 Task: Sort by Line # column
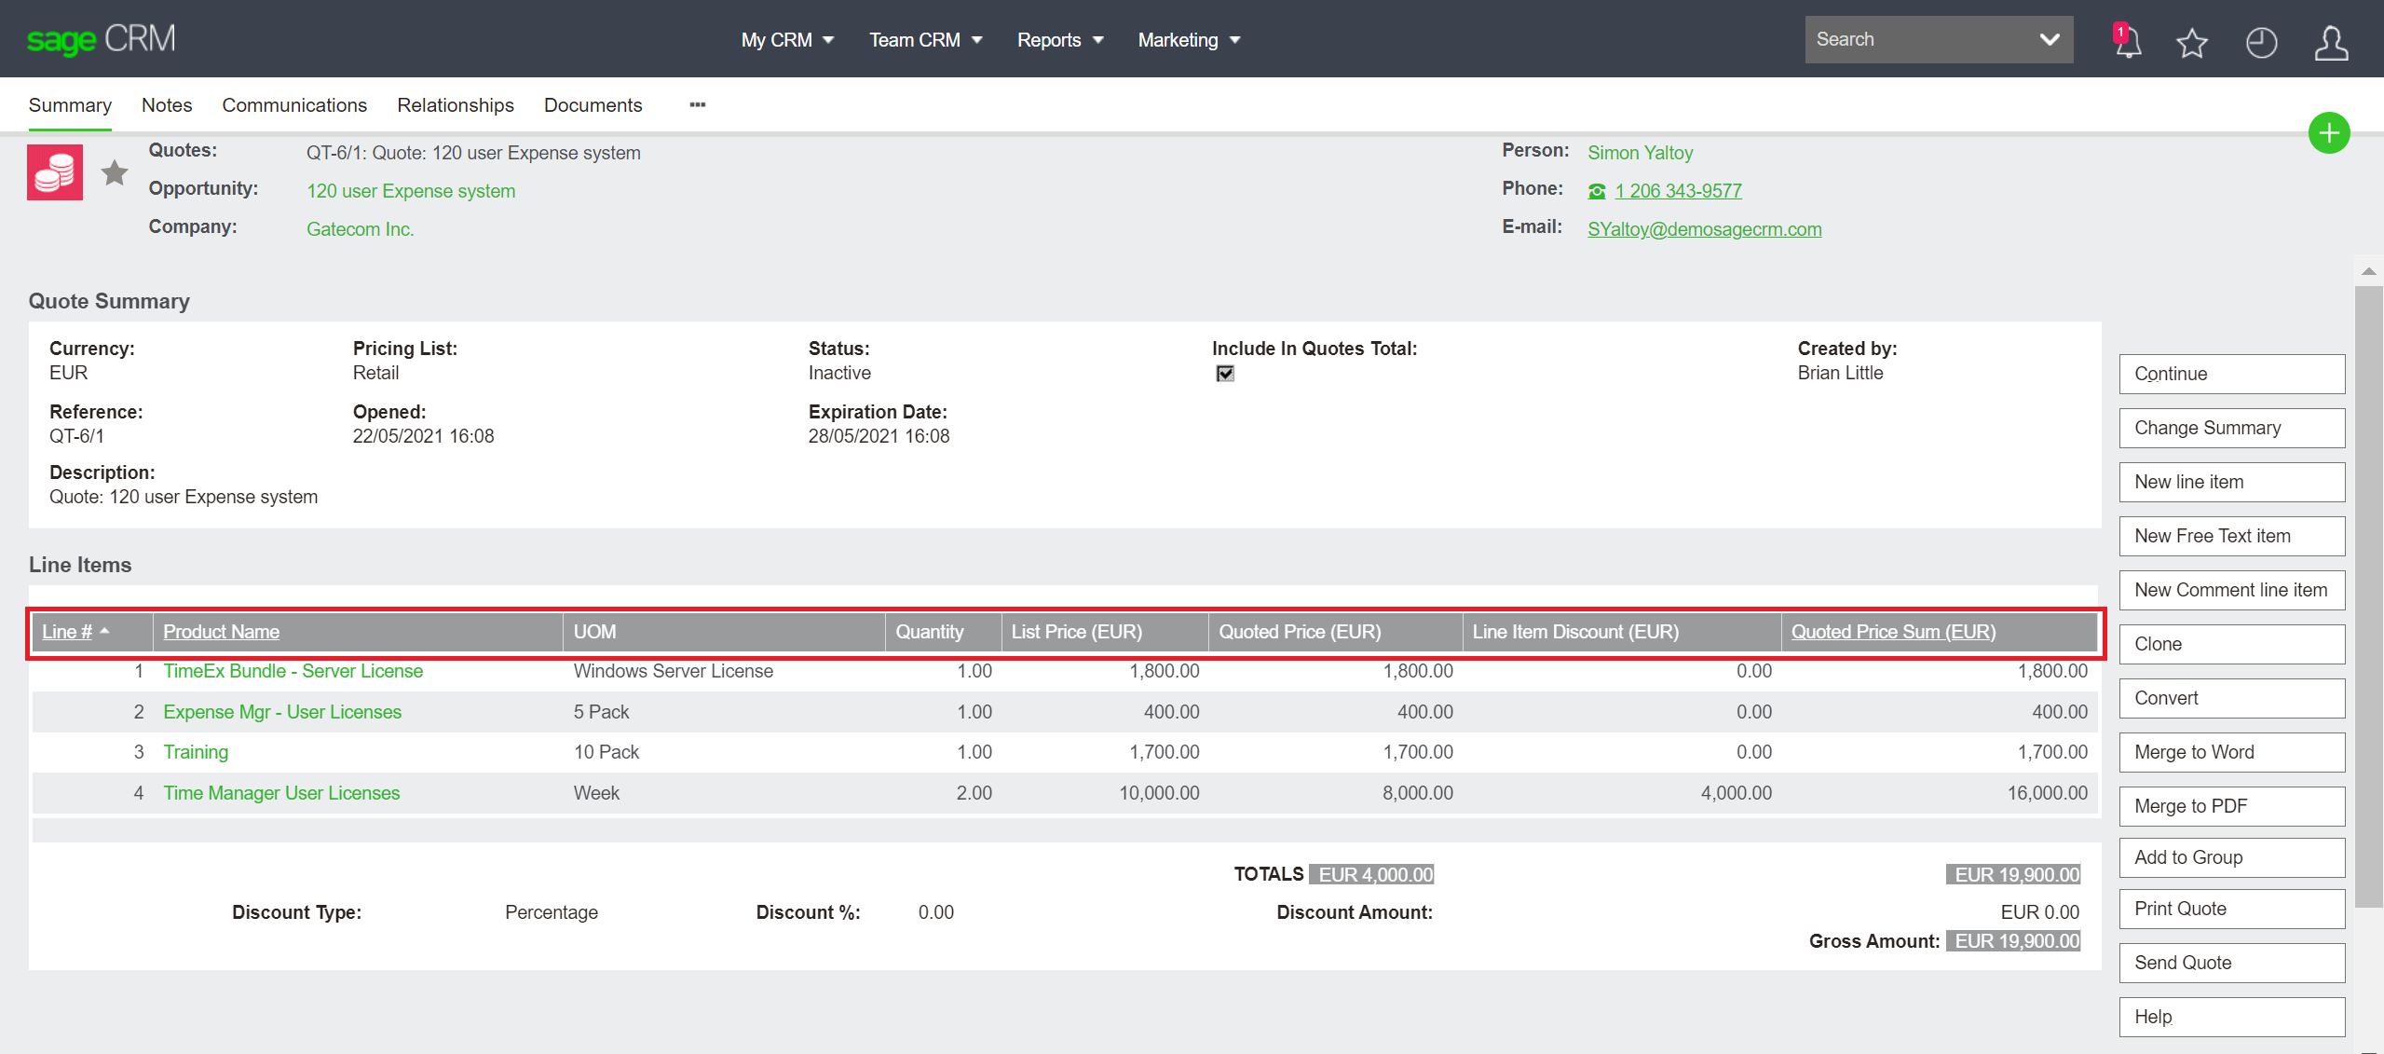pyautogui.click(x=67, y=632)
